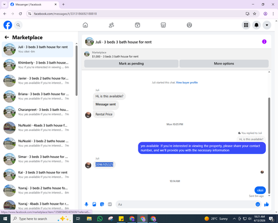Open Simar conversation in list
This screenshot has height=223, width=278.
[x=37, y=159]
